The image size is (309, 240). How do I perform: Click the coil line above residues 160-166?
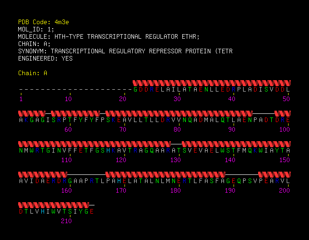pyautogui.click(x=86, y=174)
